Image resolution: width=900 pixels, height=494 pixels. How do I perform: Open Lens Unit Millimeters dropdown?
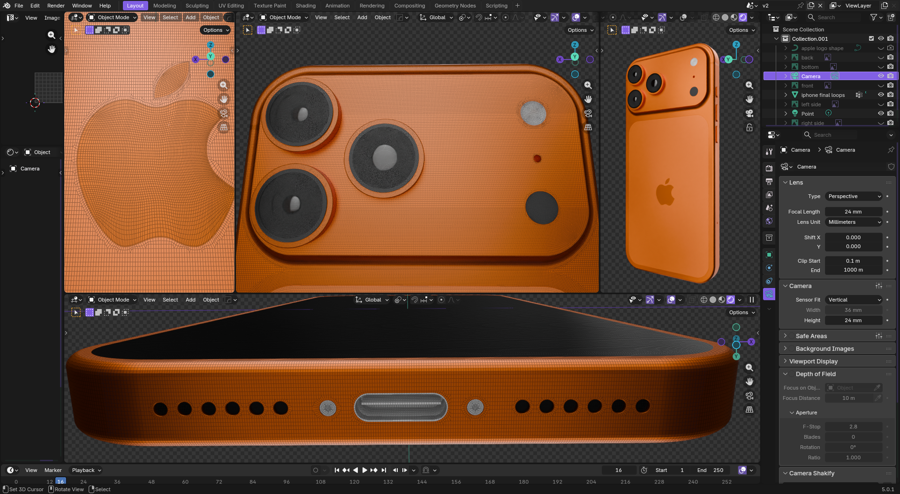tap(854, 222)
